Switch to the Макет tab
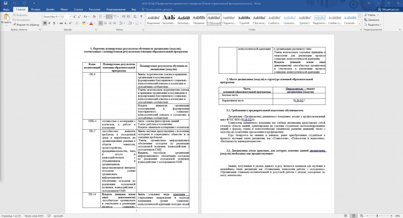 (64, 10)
